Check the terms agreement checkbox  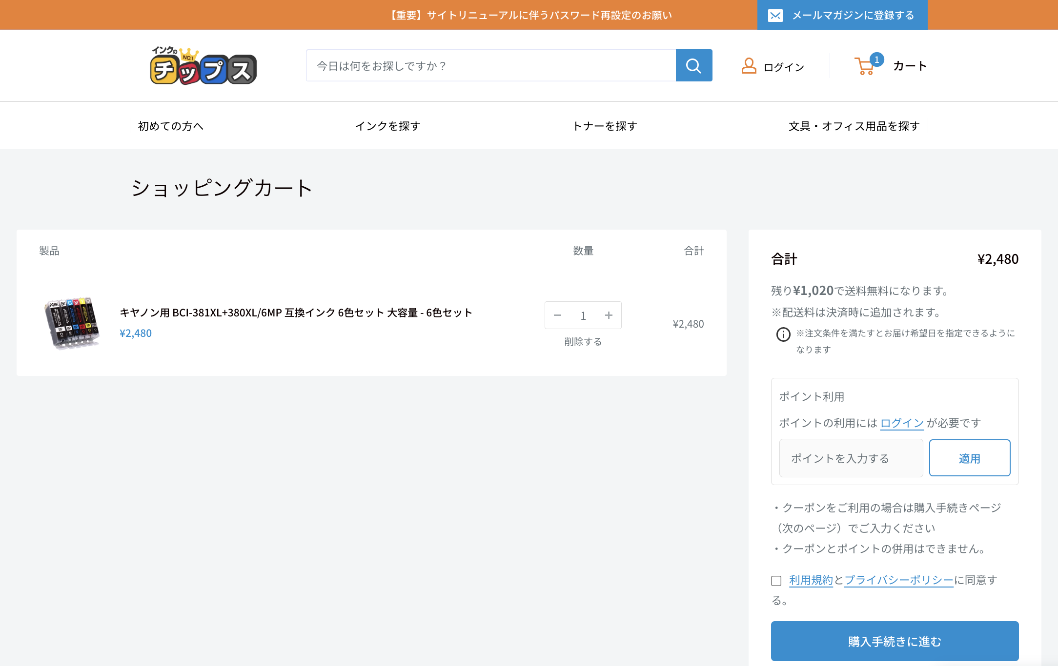click(776, 581)
